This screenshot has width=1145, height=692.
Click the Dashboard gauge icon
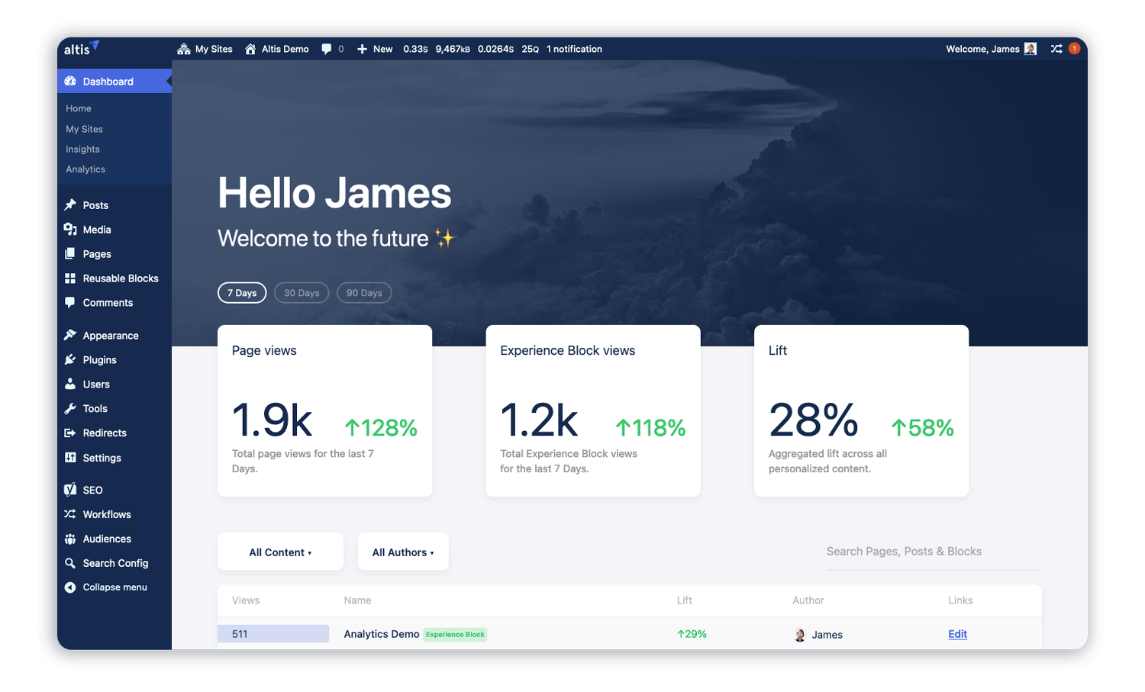pyautogui.click(x=70, y=81)
